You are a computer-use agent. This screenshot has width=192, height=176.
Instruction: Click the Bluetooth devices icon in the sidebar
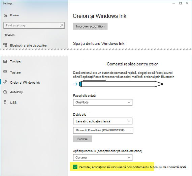point(5,45)
